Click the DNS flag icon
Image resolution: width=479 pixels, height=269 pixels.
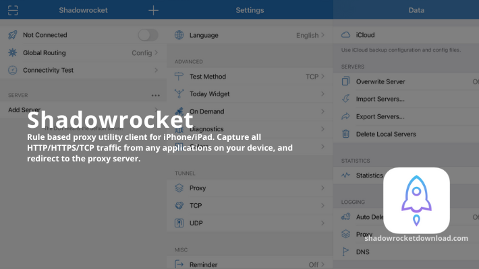[x=345, y=252]
